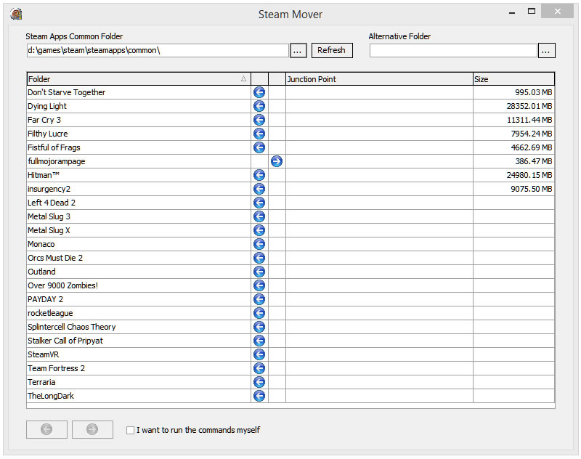Sort the list by the Folder column header
Viewport: 581px width, 459px height.
pos(139,79)
